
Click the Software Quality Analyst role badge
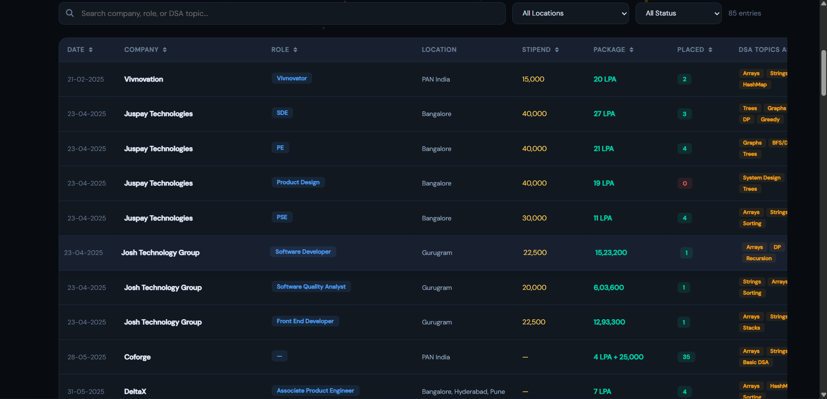[x=311, y=286]
